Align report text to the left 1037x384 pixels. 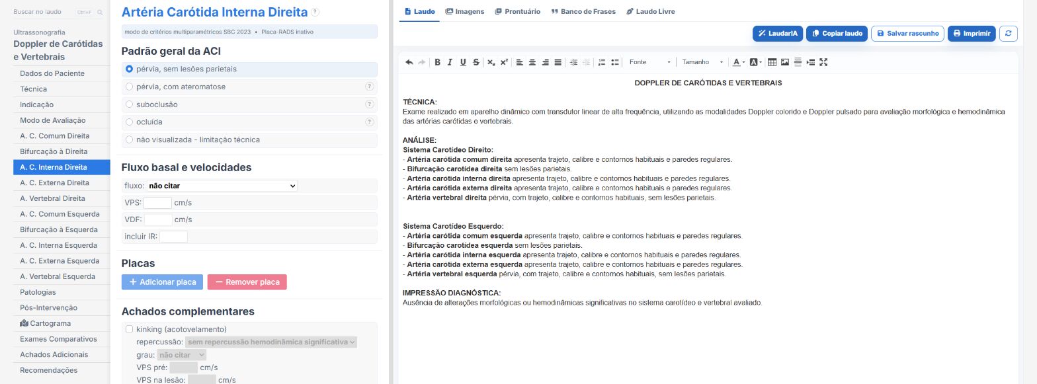(x=519, y=62)
